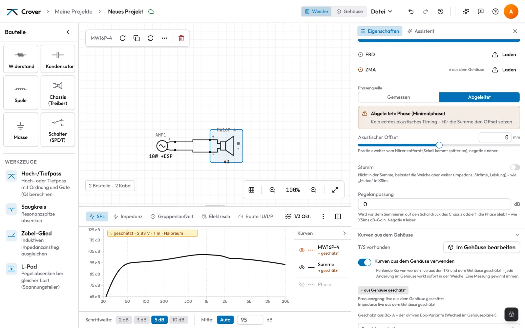525x328 pixels.
Task: Add a Spule component
Action: (21, 93)
